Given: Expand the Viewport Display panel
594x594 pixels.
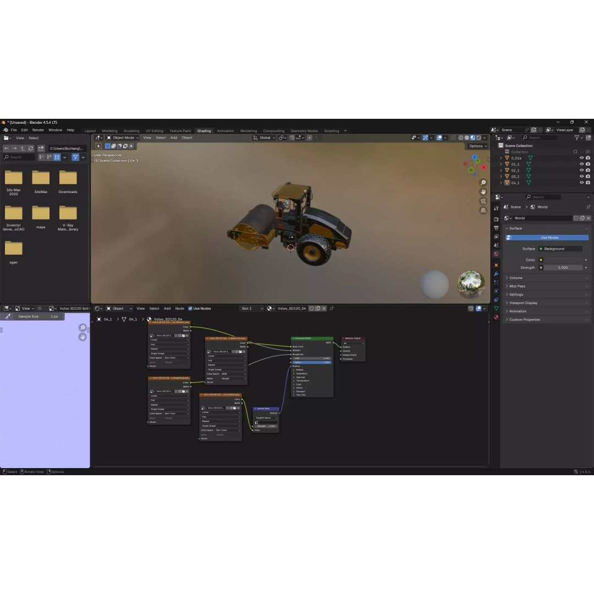Looking at the screenshot, I should coord(547,303).
